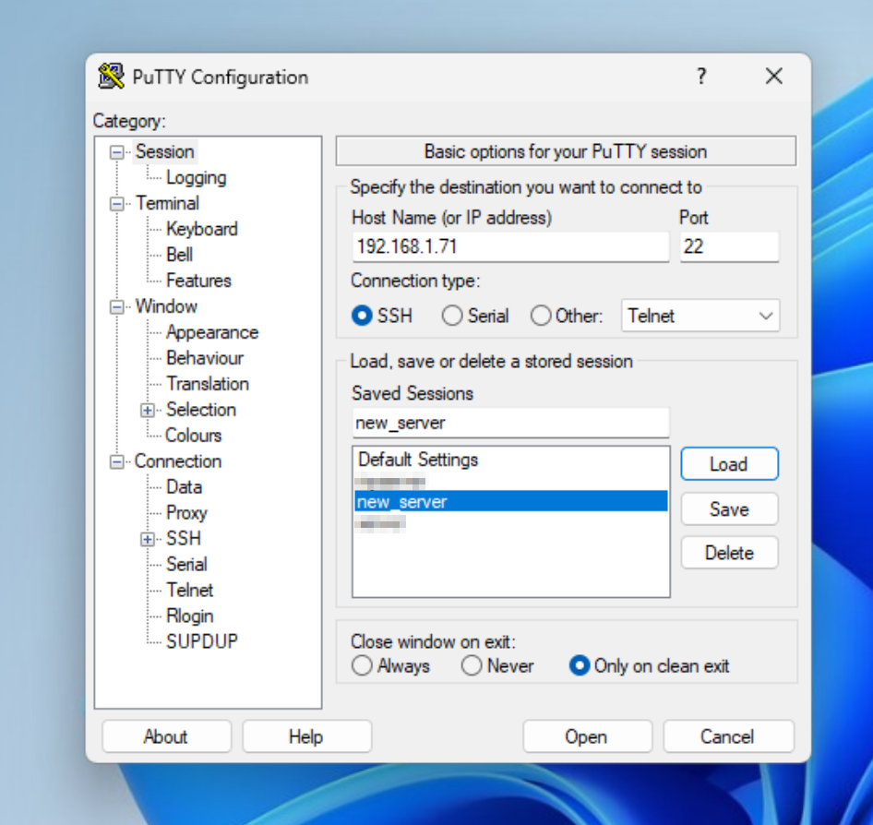873x825 pixels.
Task: Collapse the Connection category node
Action: pyautogui.click(x=117, y=461)
